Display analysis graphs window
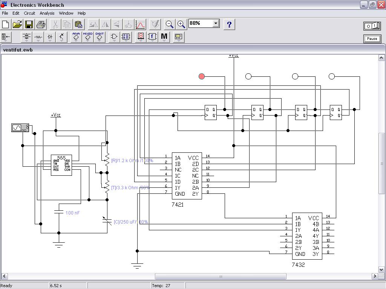386x289 pixels. (x=140, y=24)
